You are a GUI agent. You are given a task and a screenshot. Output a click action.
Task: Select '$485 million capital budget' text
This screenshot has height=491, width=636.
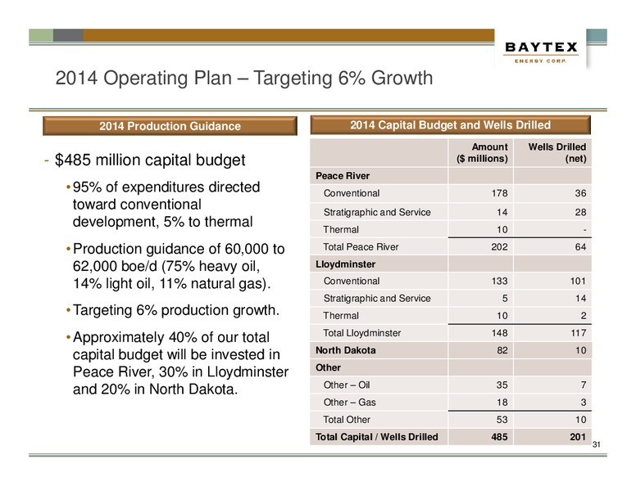tap(150, 160)
